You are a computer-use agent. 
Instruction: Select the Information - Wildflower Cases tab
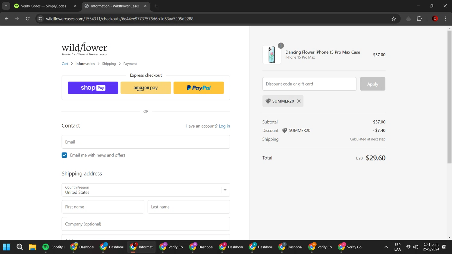pyautogui.click(x=116, y=6)
